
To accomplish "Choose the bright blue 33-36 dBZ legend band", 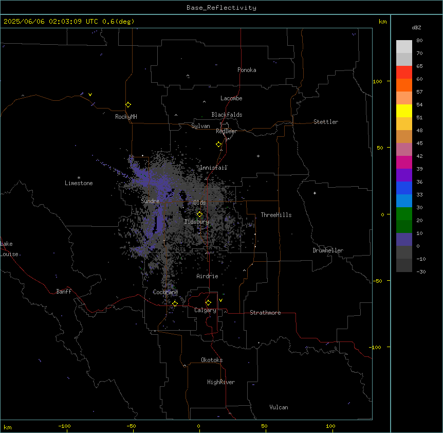I will tap(404, 188).
